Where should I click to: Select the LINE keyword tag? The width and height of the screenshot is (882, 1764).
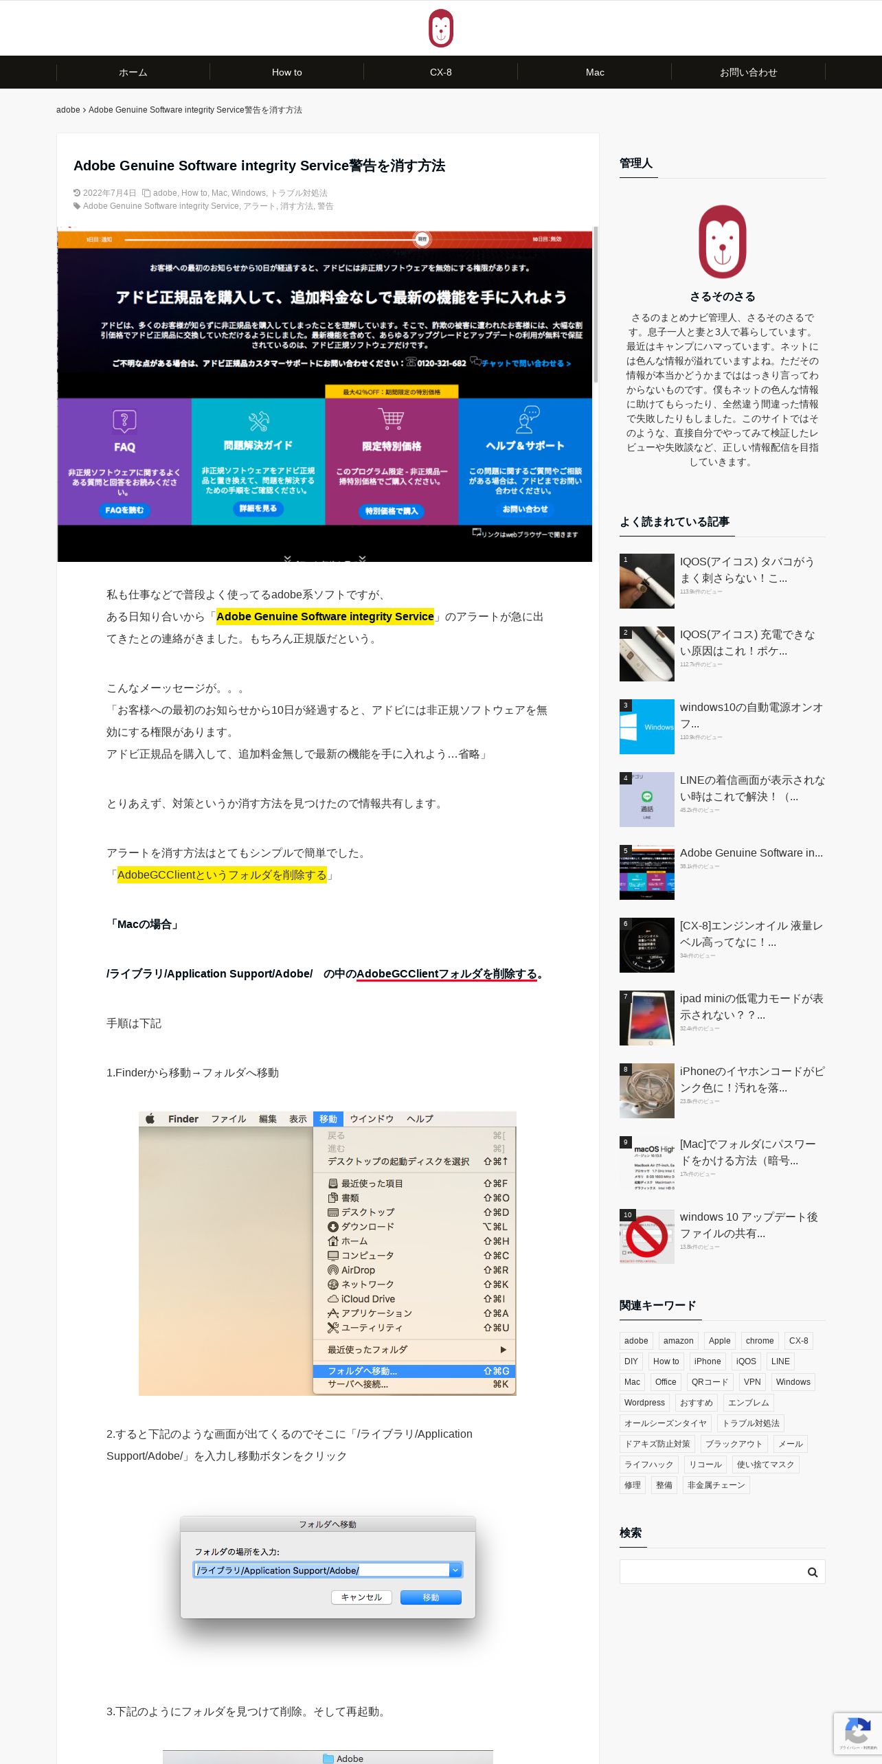[781, 1361]
